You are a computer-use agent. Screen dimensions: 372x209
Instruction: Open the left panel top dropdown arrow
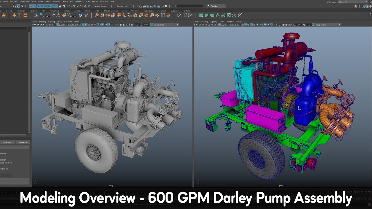point(28,28)
